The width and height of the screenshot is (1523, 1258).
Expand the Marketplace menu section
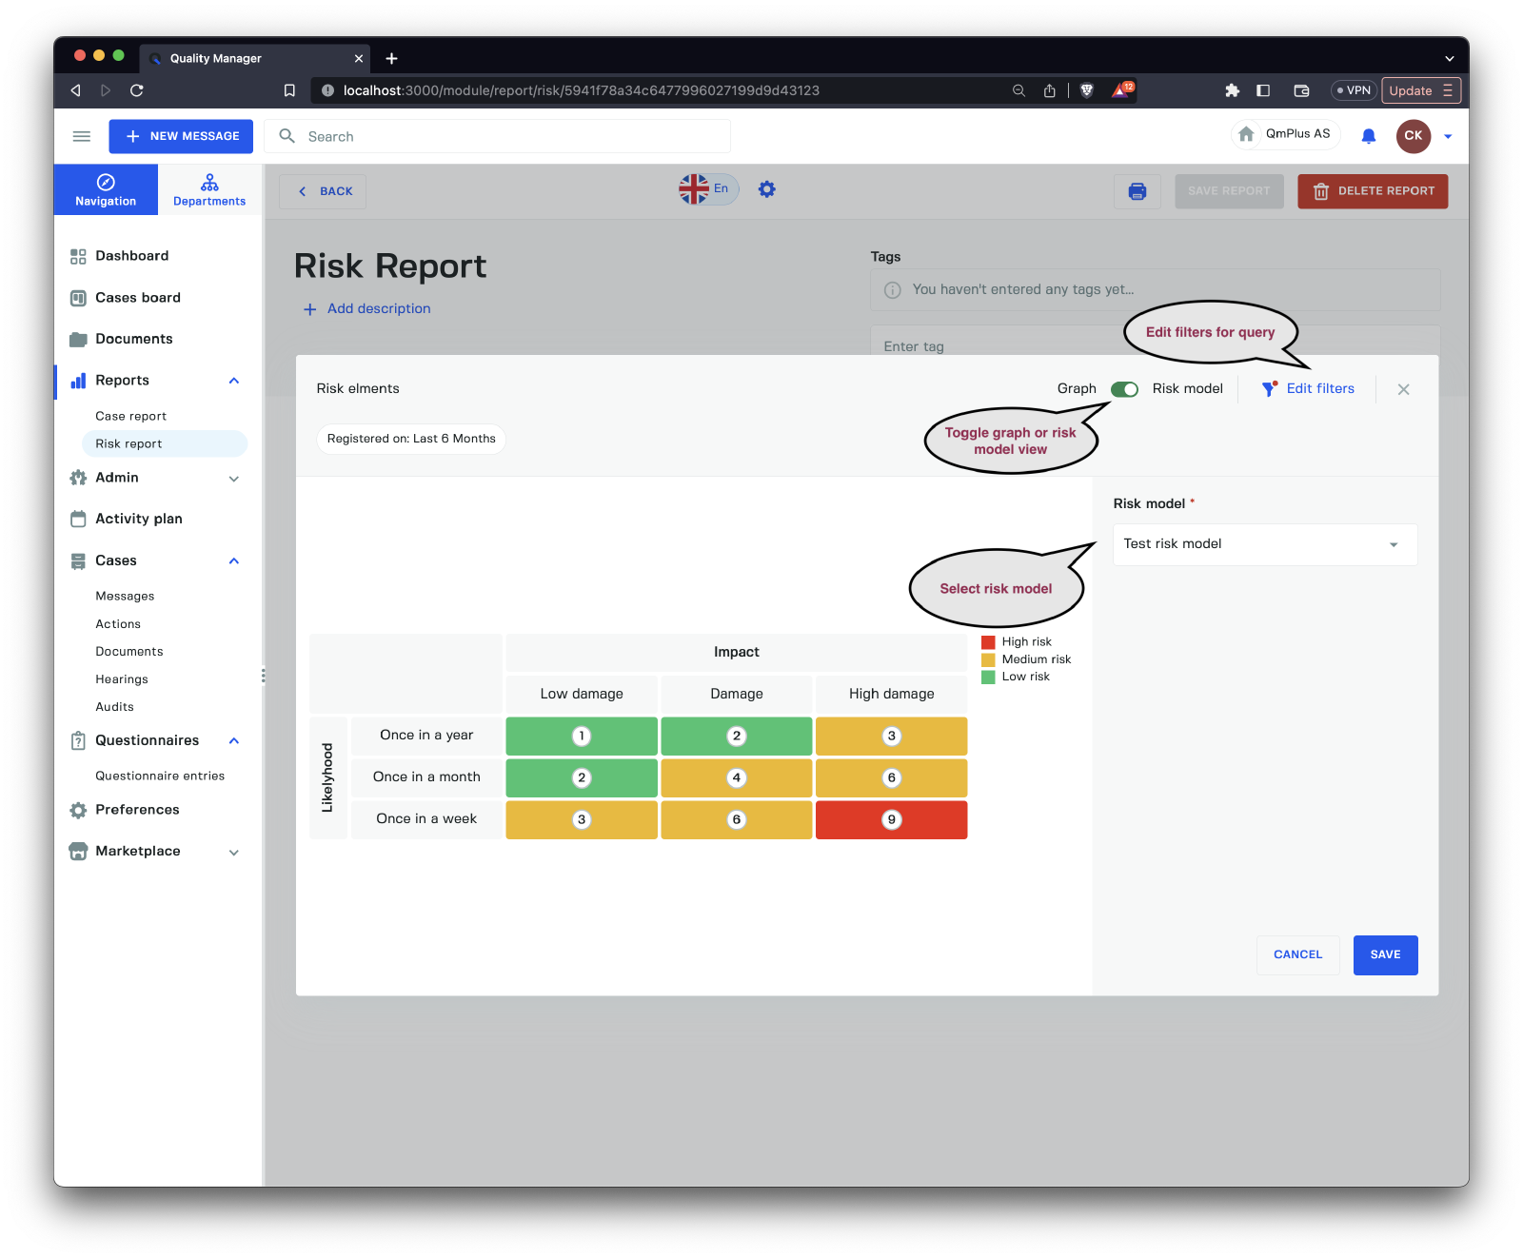point(234,852)
